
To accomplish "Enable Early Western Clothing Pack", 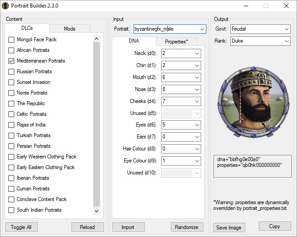I will pyautogui.click(x=12, y=157).
